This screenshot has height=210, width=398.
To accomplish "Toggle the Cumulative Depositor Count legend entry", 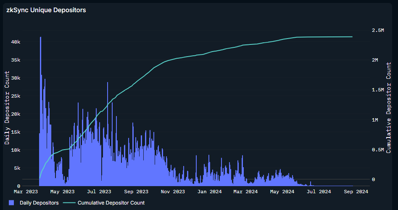I will pos(104,203).
